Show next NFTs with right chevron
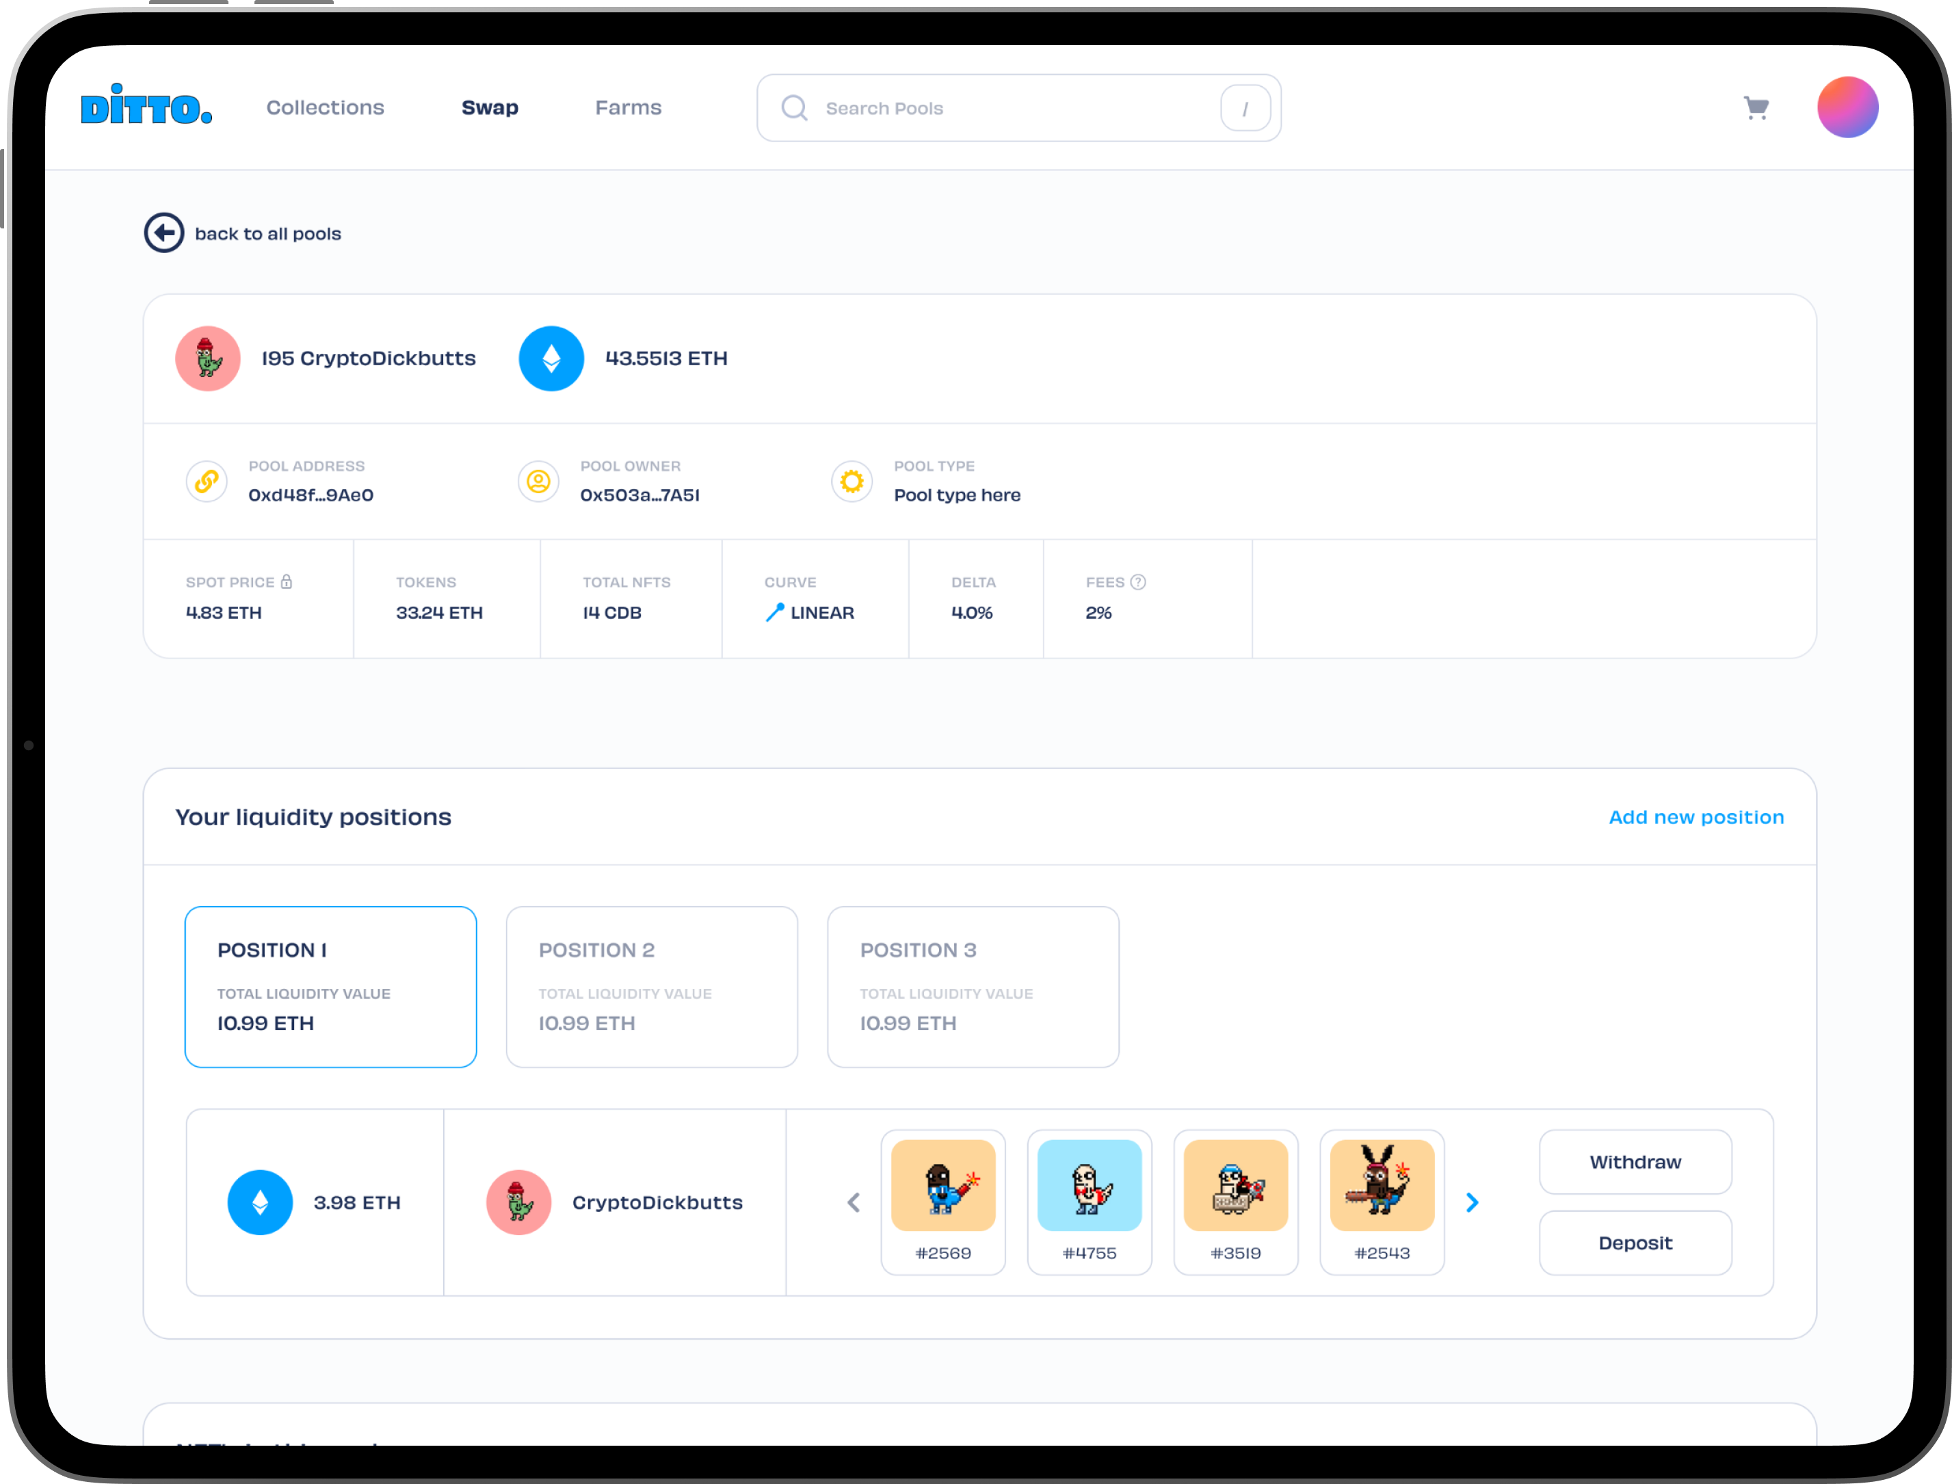This screenshot has height=1484, width=1952. click(x=1471, y=1202)
